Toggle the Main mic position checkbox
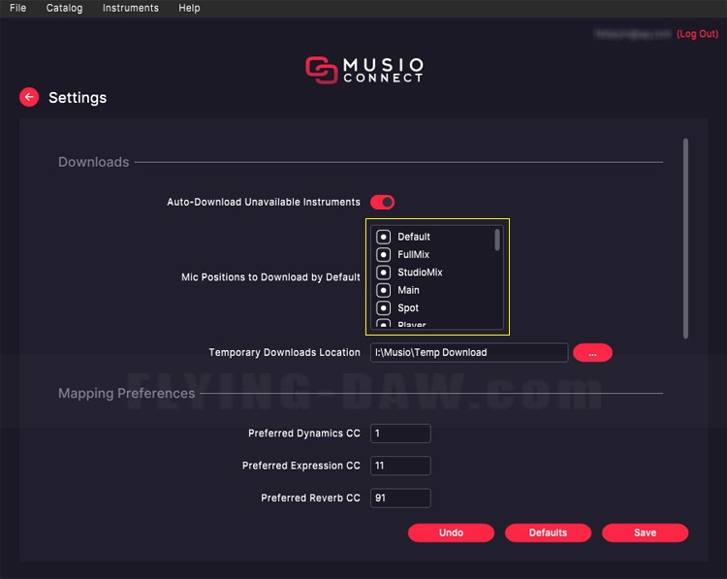The height and width of the screenshot is (579, 727). 383,290
